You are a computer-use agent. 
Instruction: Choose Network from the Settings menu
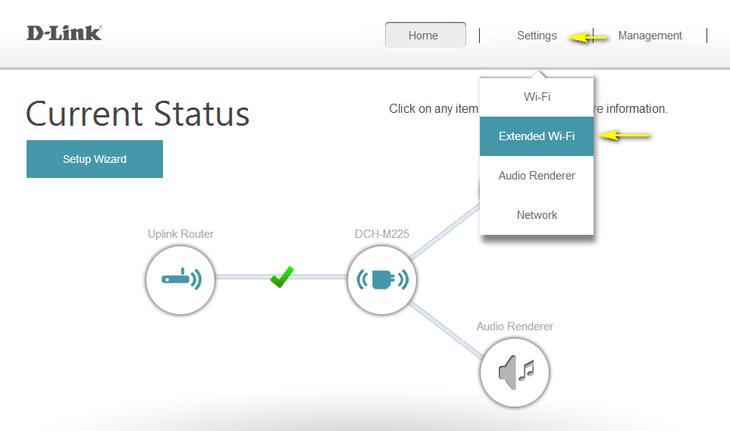pos(537,215)
